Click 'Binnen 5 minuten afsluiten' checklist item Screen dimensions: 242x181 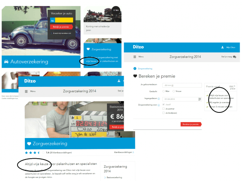tap(221, 107)
